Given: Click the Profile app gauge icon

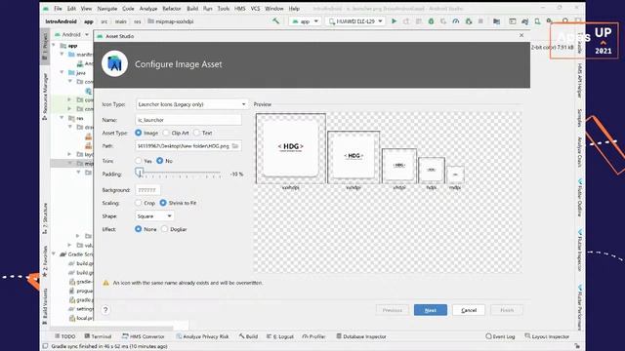Looking at the screenshot, I should (456, 21).
